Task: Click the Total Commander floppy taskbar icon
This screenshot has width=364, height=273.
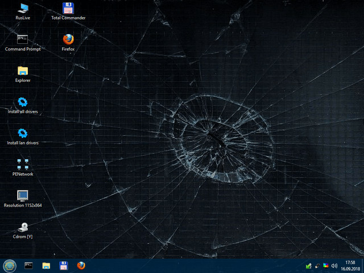Action: 64,266
